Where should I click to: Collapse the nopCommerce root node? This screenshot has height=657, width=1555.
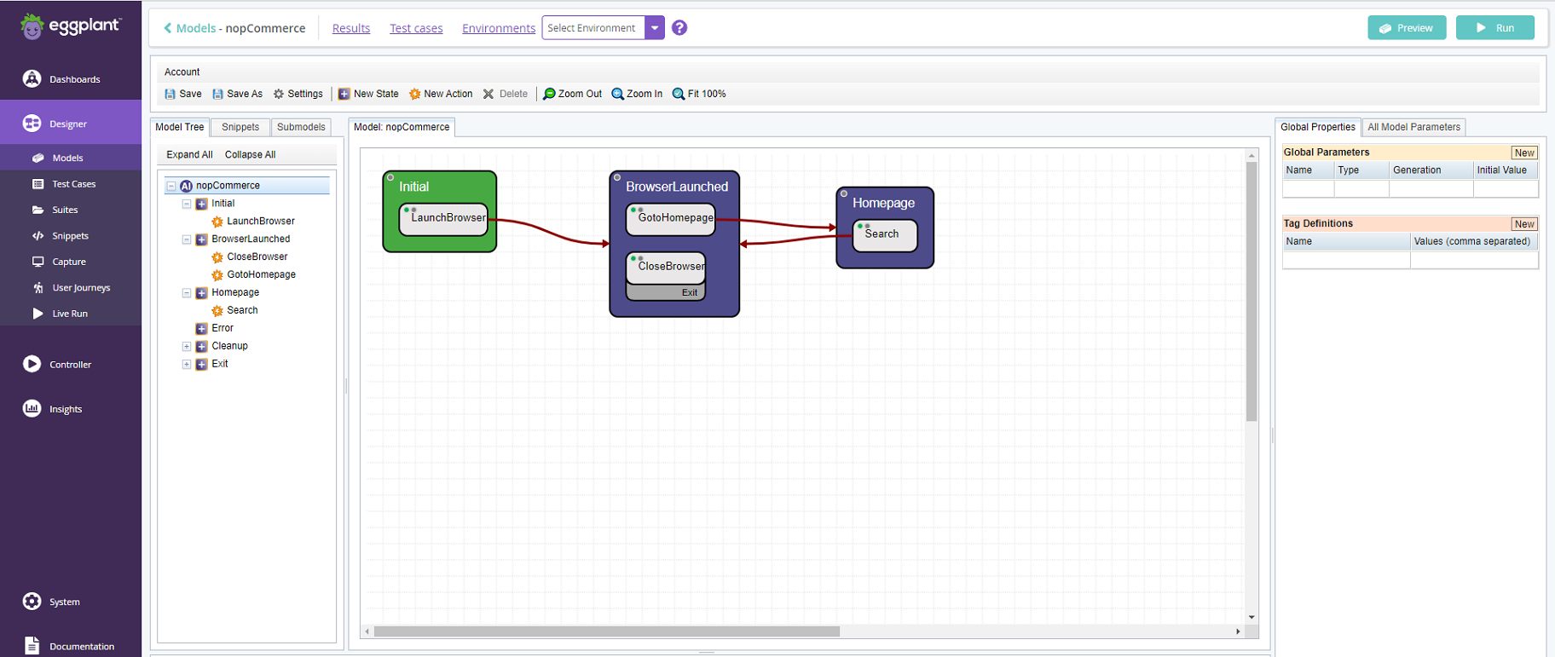(x=171, y=186)
